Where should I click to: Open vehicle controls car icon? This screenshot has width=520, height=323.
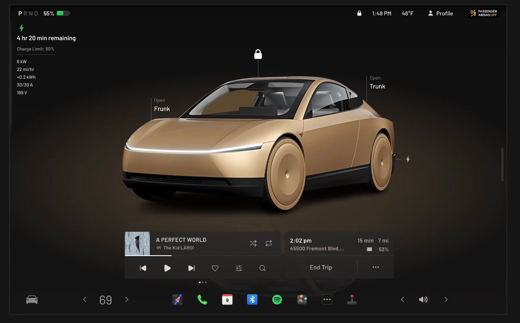coord(32,300)
